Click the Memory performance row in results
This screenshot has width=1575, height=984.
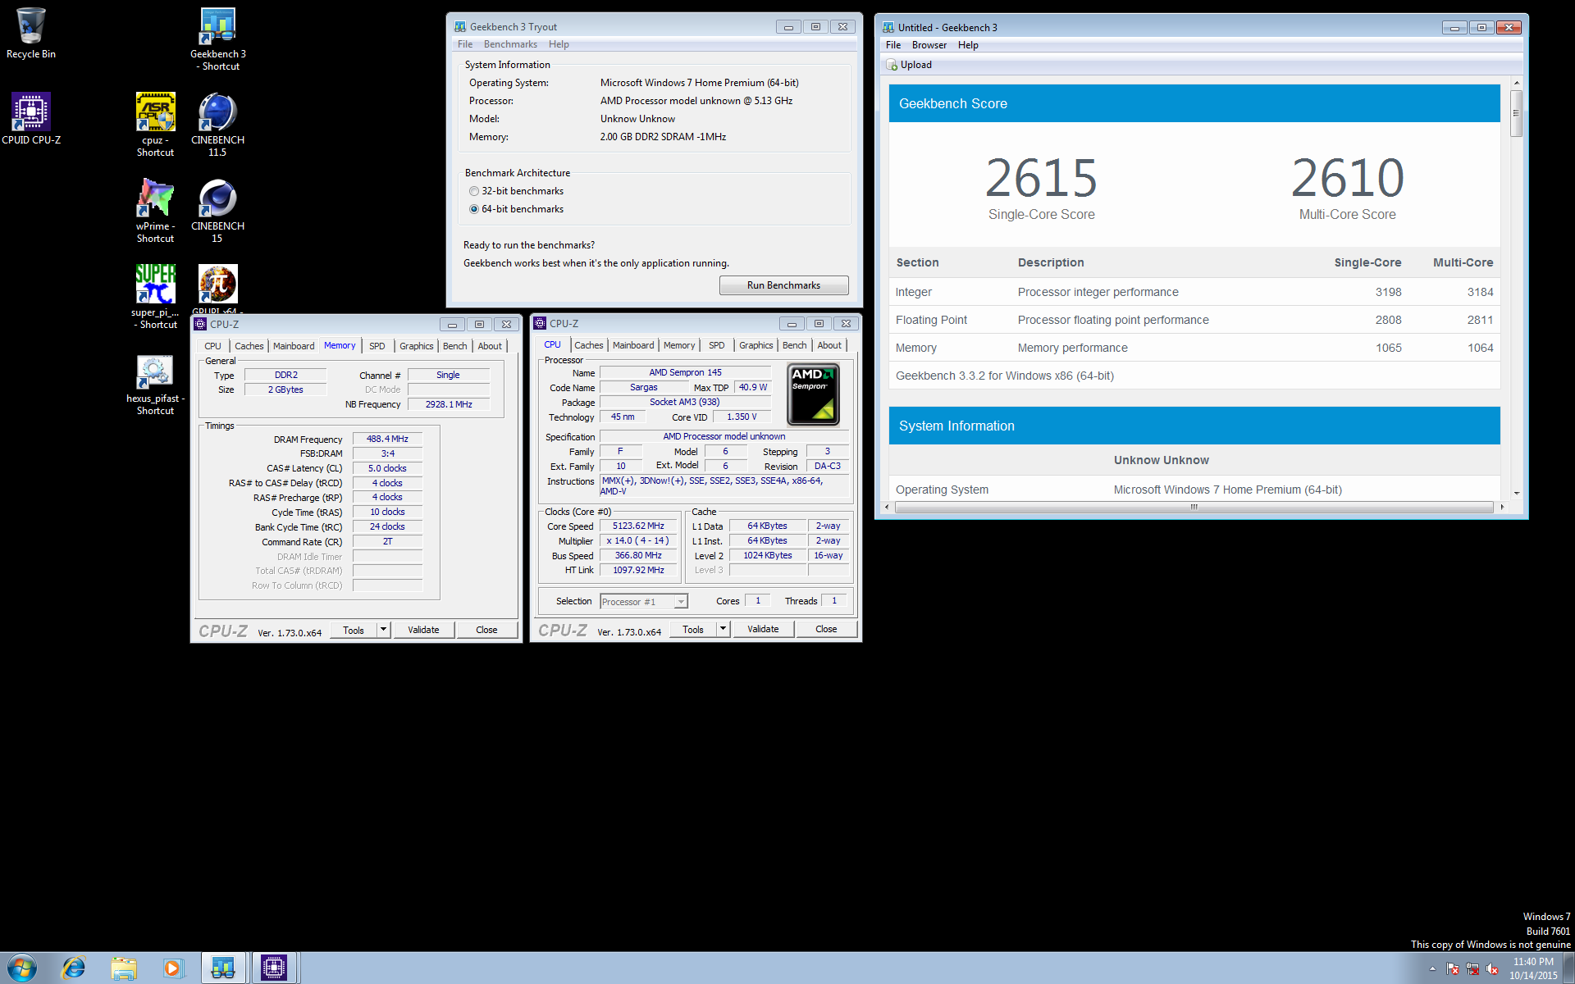click(1194, 348)
